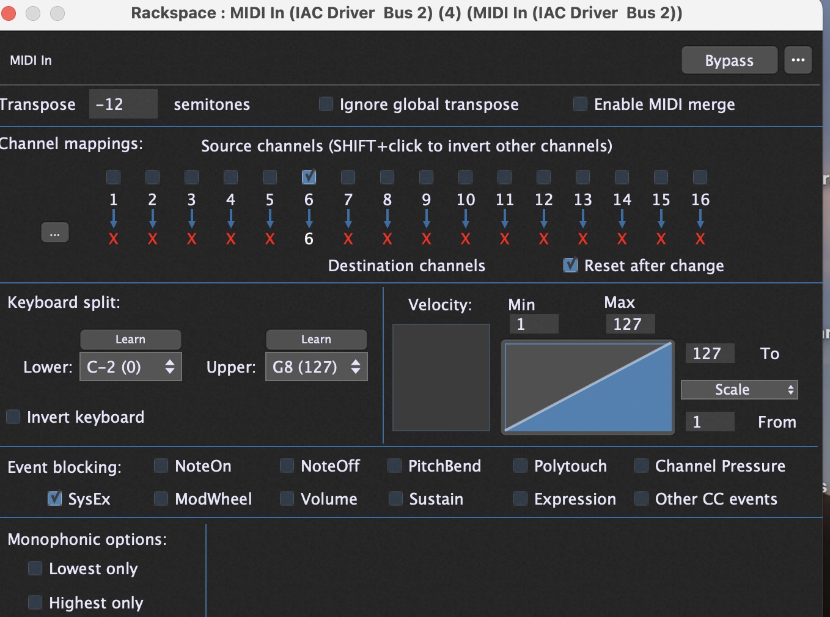Click the red X destination under channel 1

[x=114, y=239]
